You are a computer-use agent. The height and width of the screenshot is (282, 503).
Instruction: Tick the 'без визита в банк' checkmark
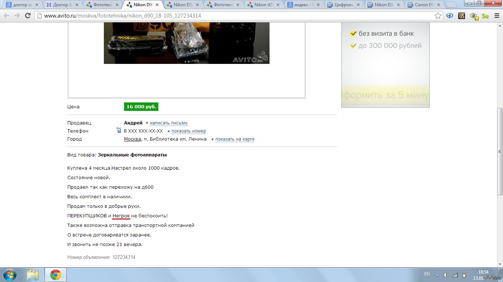(353, 34)
